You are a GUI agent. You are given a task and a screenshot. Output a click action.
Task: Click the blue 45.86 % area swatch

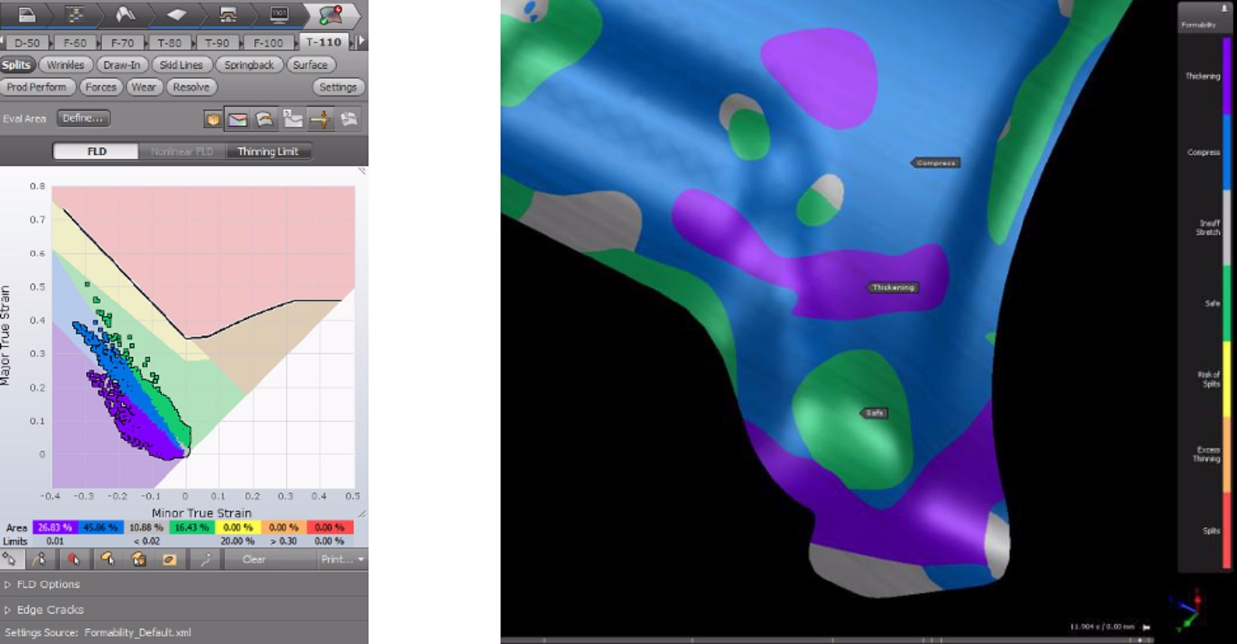[x=101, y=527]
